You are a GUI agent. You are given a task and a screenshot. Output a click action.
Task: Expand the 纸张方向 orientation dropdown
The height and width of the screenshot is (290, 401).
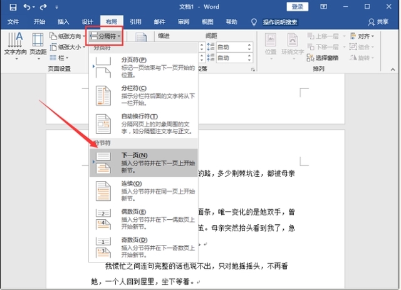click(69, 36)
